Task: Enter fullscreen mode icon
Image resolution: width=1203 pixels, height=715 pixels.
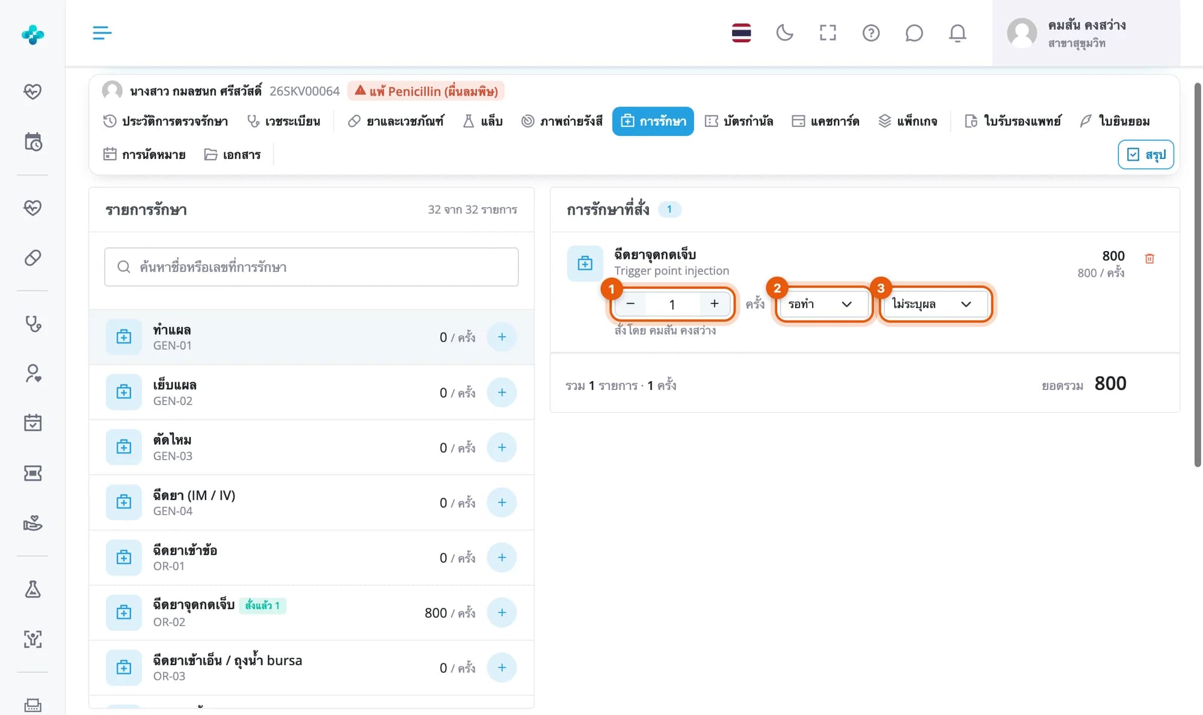Action: pyautogui.click(x=828, y=32)
